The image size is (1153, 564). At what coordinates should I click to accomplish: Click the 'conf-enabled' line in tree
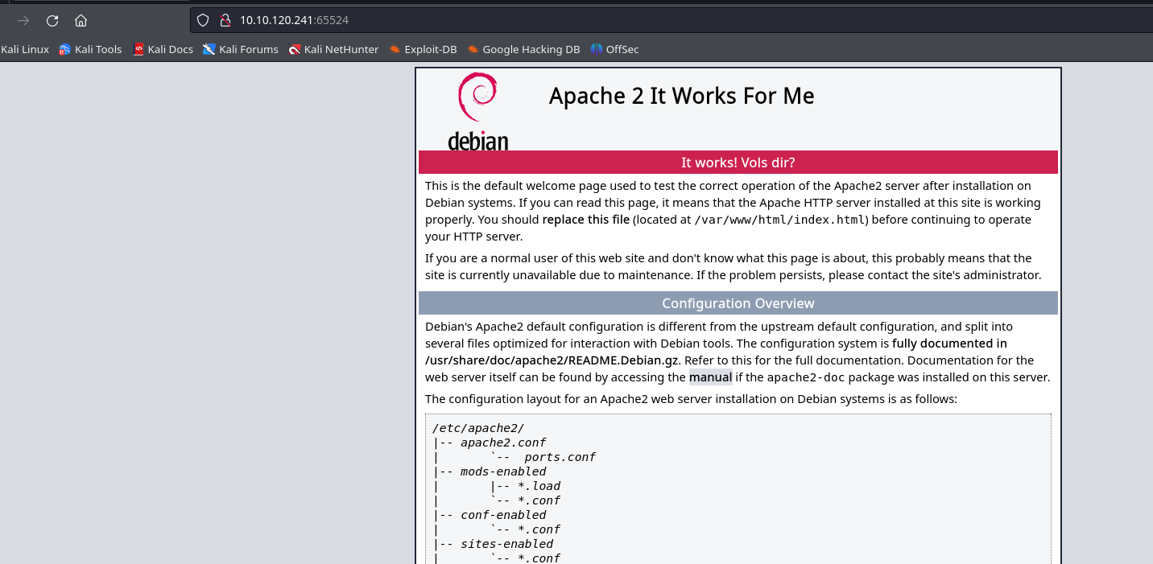(503, 515)
